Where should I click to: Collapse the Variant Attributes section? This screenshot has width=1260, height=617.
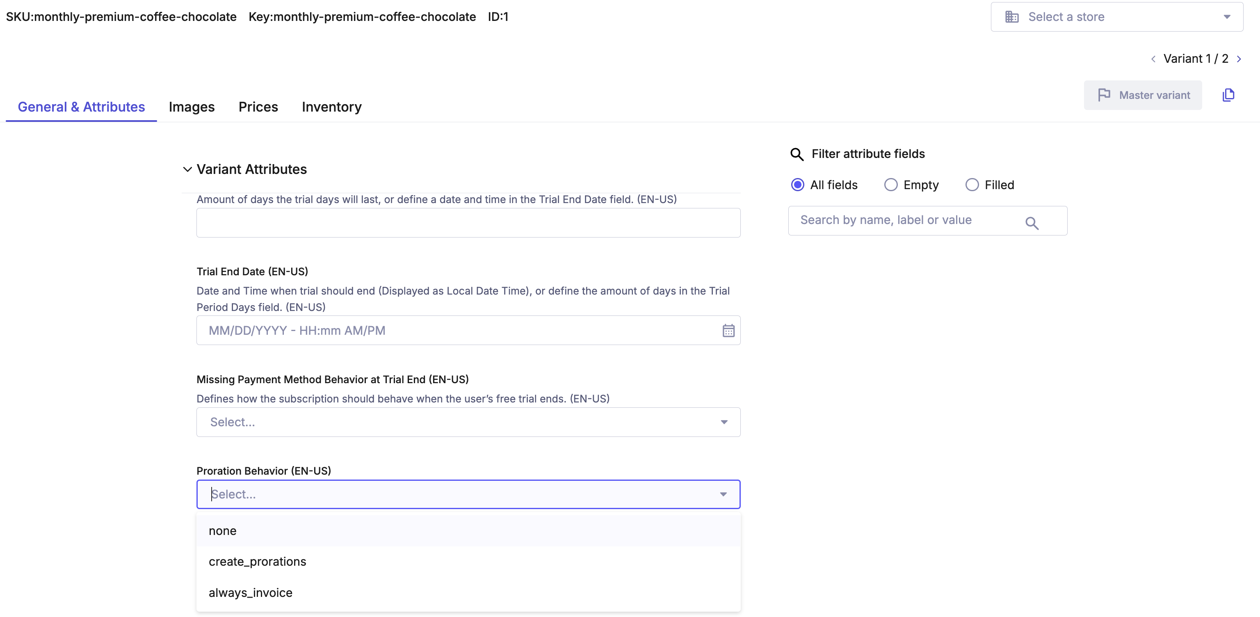(187, 169)
